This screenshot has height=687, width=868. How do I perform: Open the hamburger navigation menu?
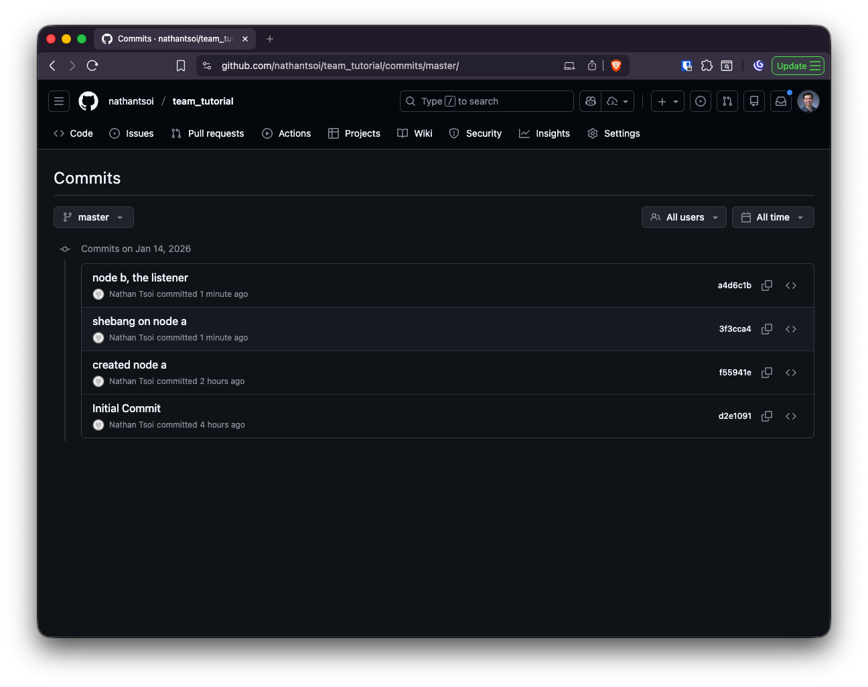coord(59,101)
